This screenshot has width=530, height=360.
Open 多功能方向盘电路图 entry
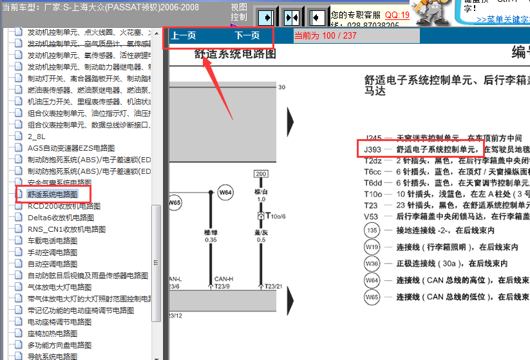(59, 345)
